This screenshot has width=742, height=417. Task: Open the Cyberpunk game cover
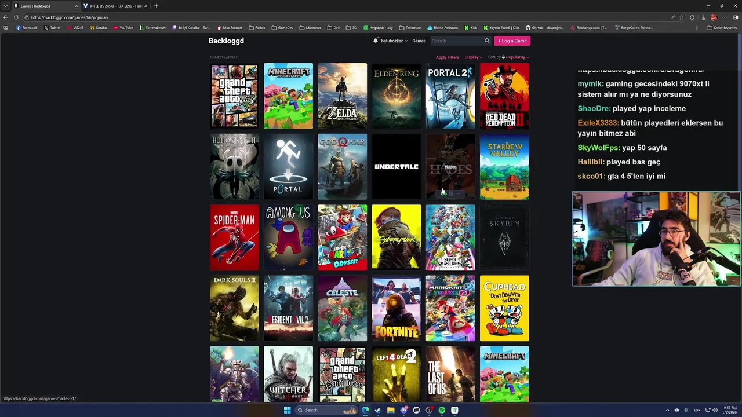click(397, 237)
